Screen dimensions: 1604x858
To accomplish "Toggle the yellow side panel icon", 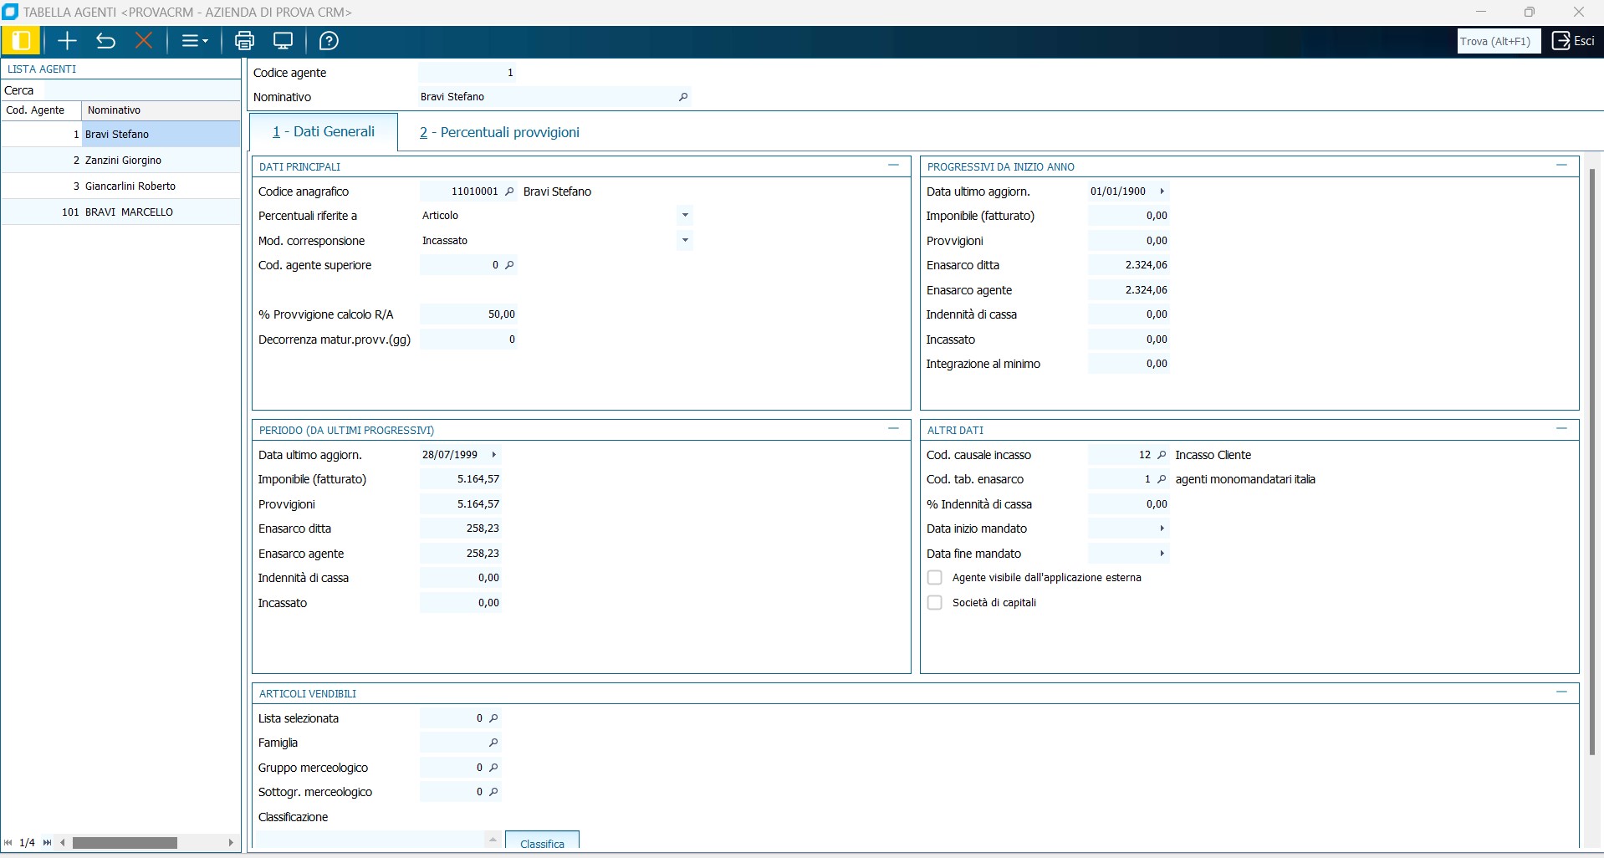I will [21, 41].
